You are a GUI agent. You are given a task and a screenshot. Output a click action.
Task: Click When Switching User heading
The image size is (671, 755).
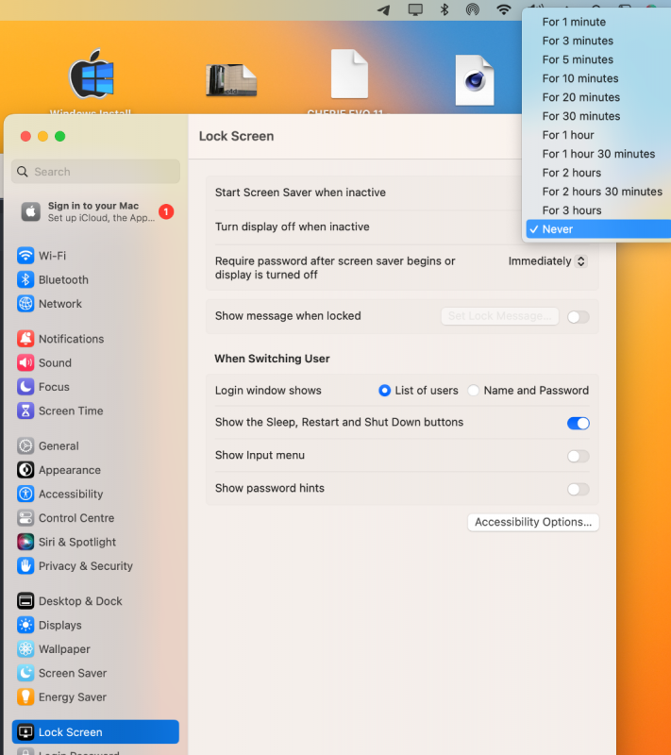click(272, 359)
